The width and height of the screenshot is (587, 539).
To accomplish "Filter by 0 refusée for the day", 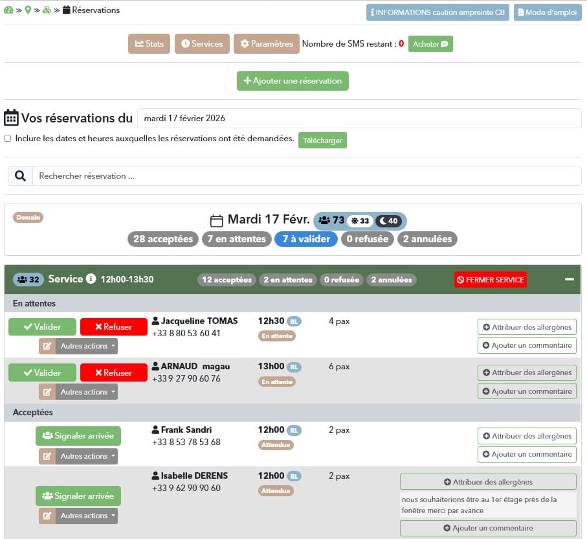I will pos(367,239).
